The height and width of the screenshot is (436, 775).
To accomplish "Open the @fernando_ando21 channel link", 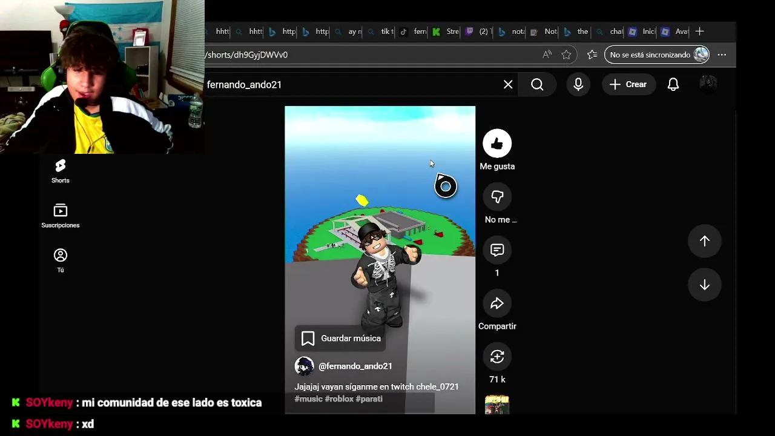I will point(355,366).
